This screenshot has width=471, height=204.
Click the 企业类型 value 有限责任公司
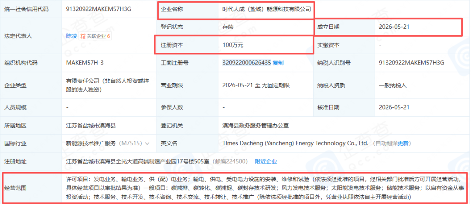coord(108,85)
